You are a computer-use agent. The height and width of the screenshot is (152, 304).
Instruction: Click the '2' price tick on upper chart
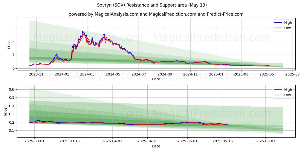(x=14, y=41)
